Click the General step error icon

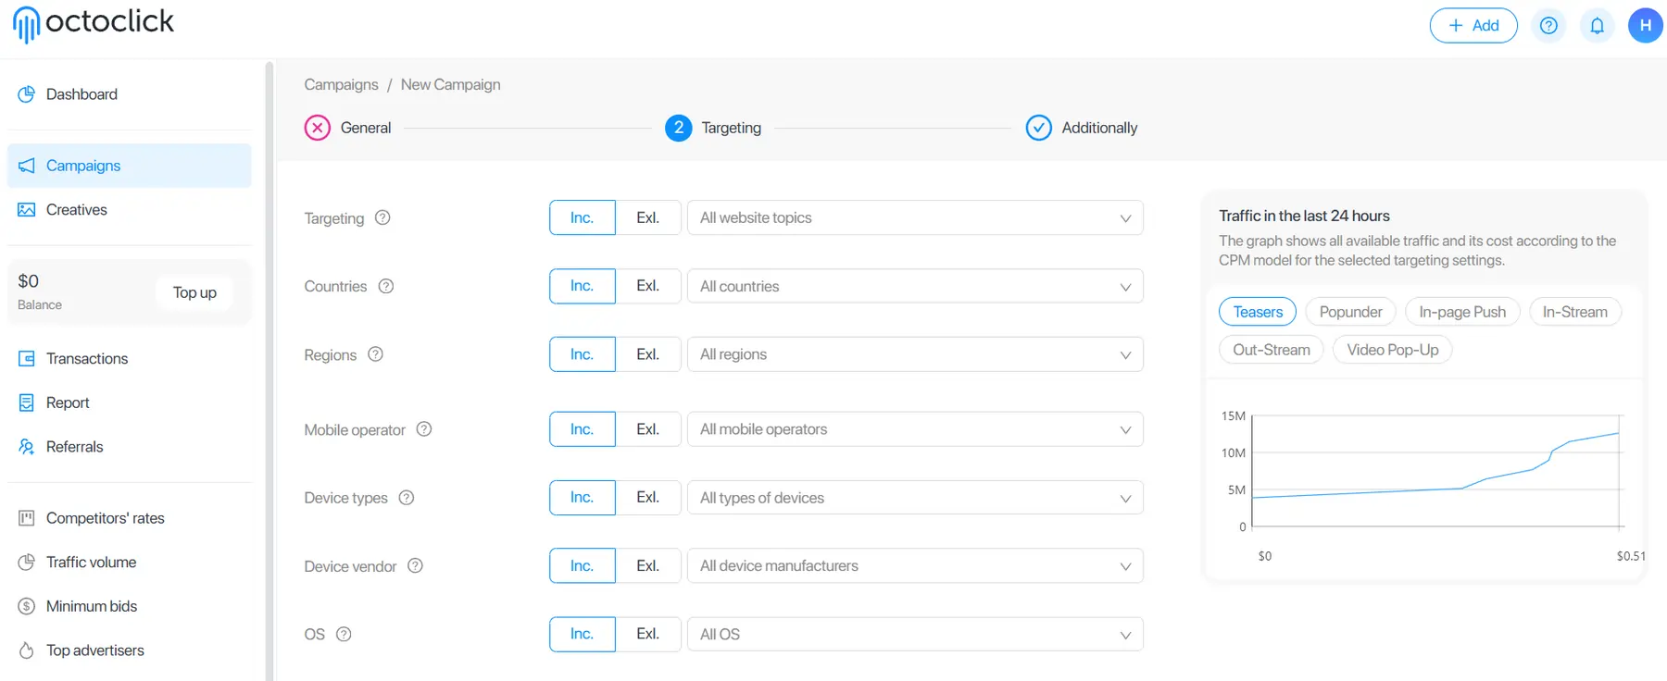(x=318, y=128)
